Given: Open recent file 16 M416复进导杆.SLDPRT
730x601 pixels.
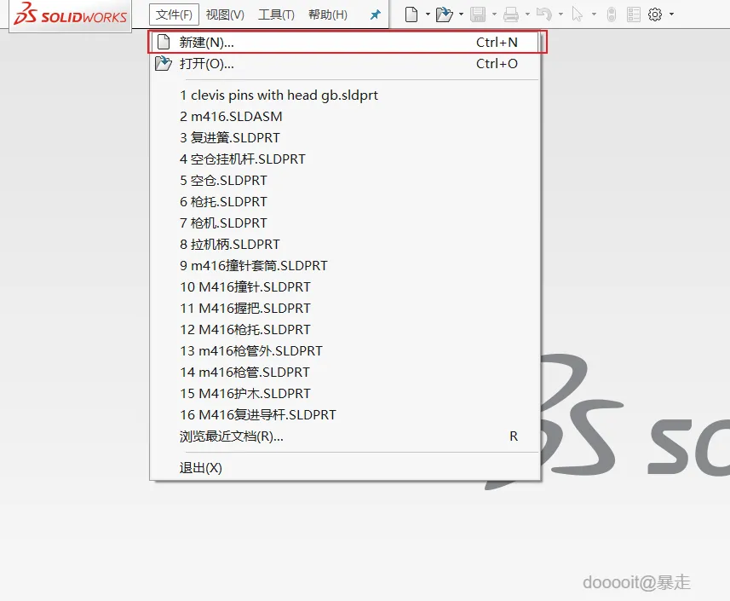Looking at the screenshot, I should point(345,415).
